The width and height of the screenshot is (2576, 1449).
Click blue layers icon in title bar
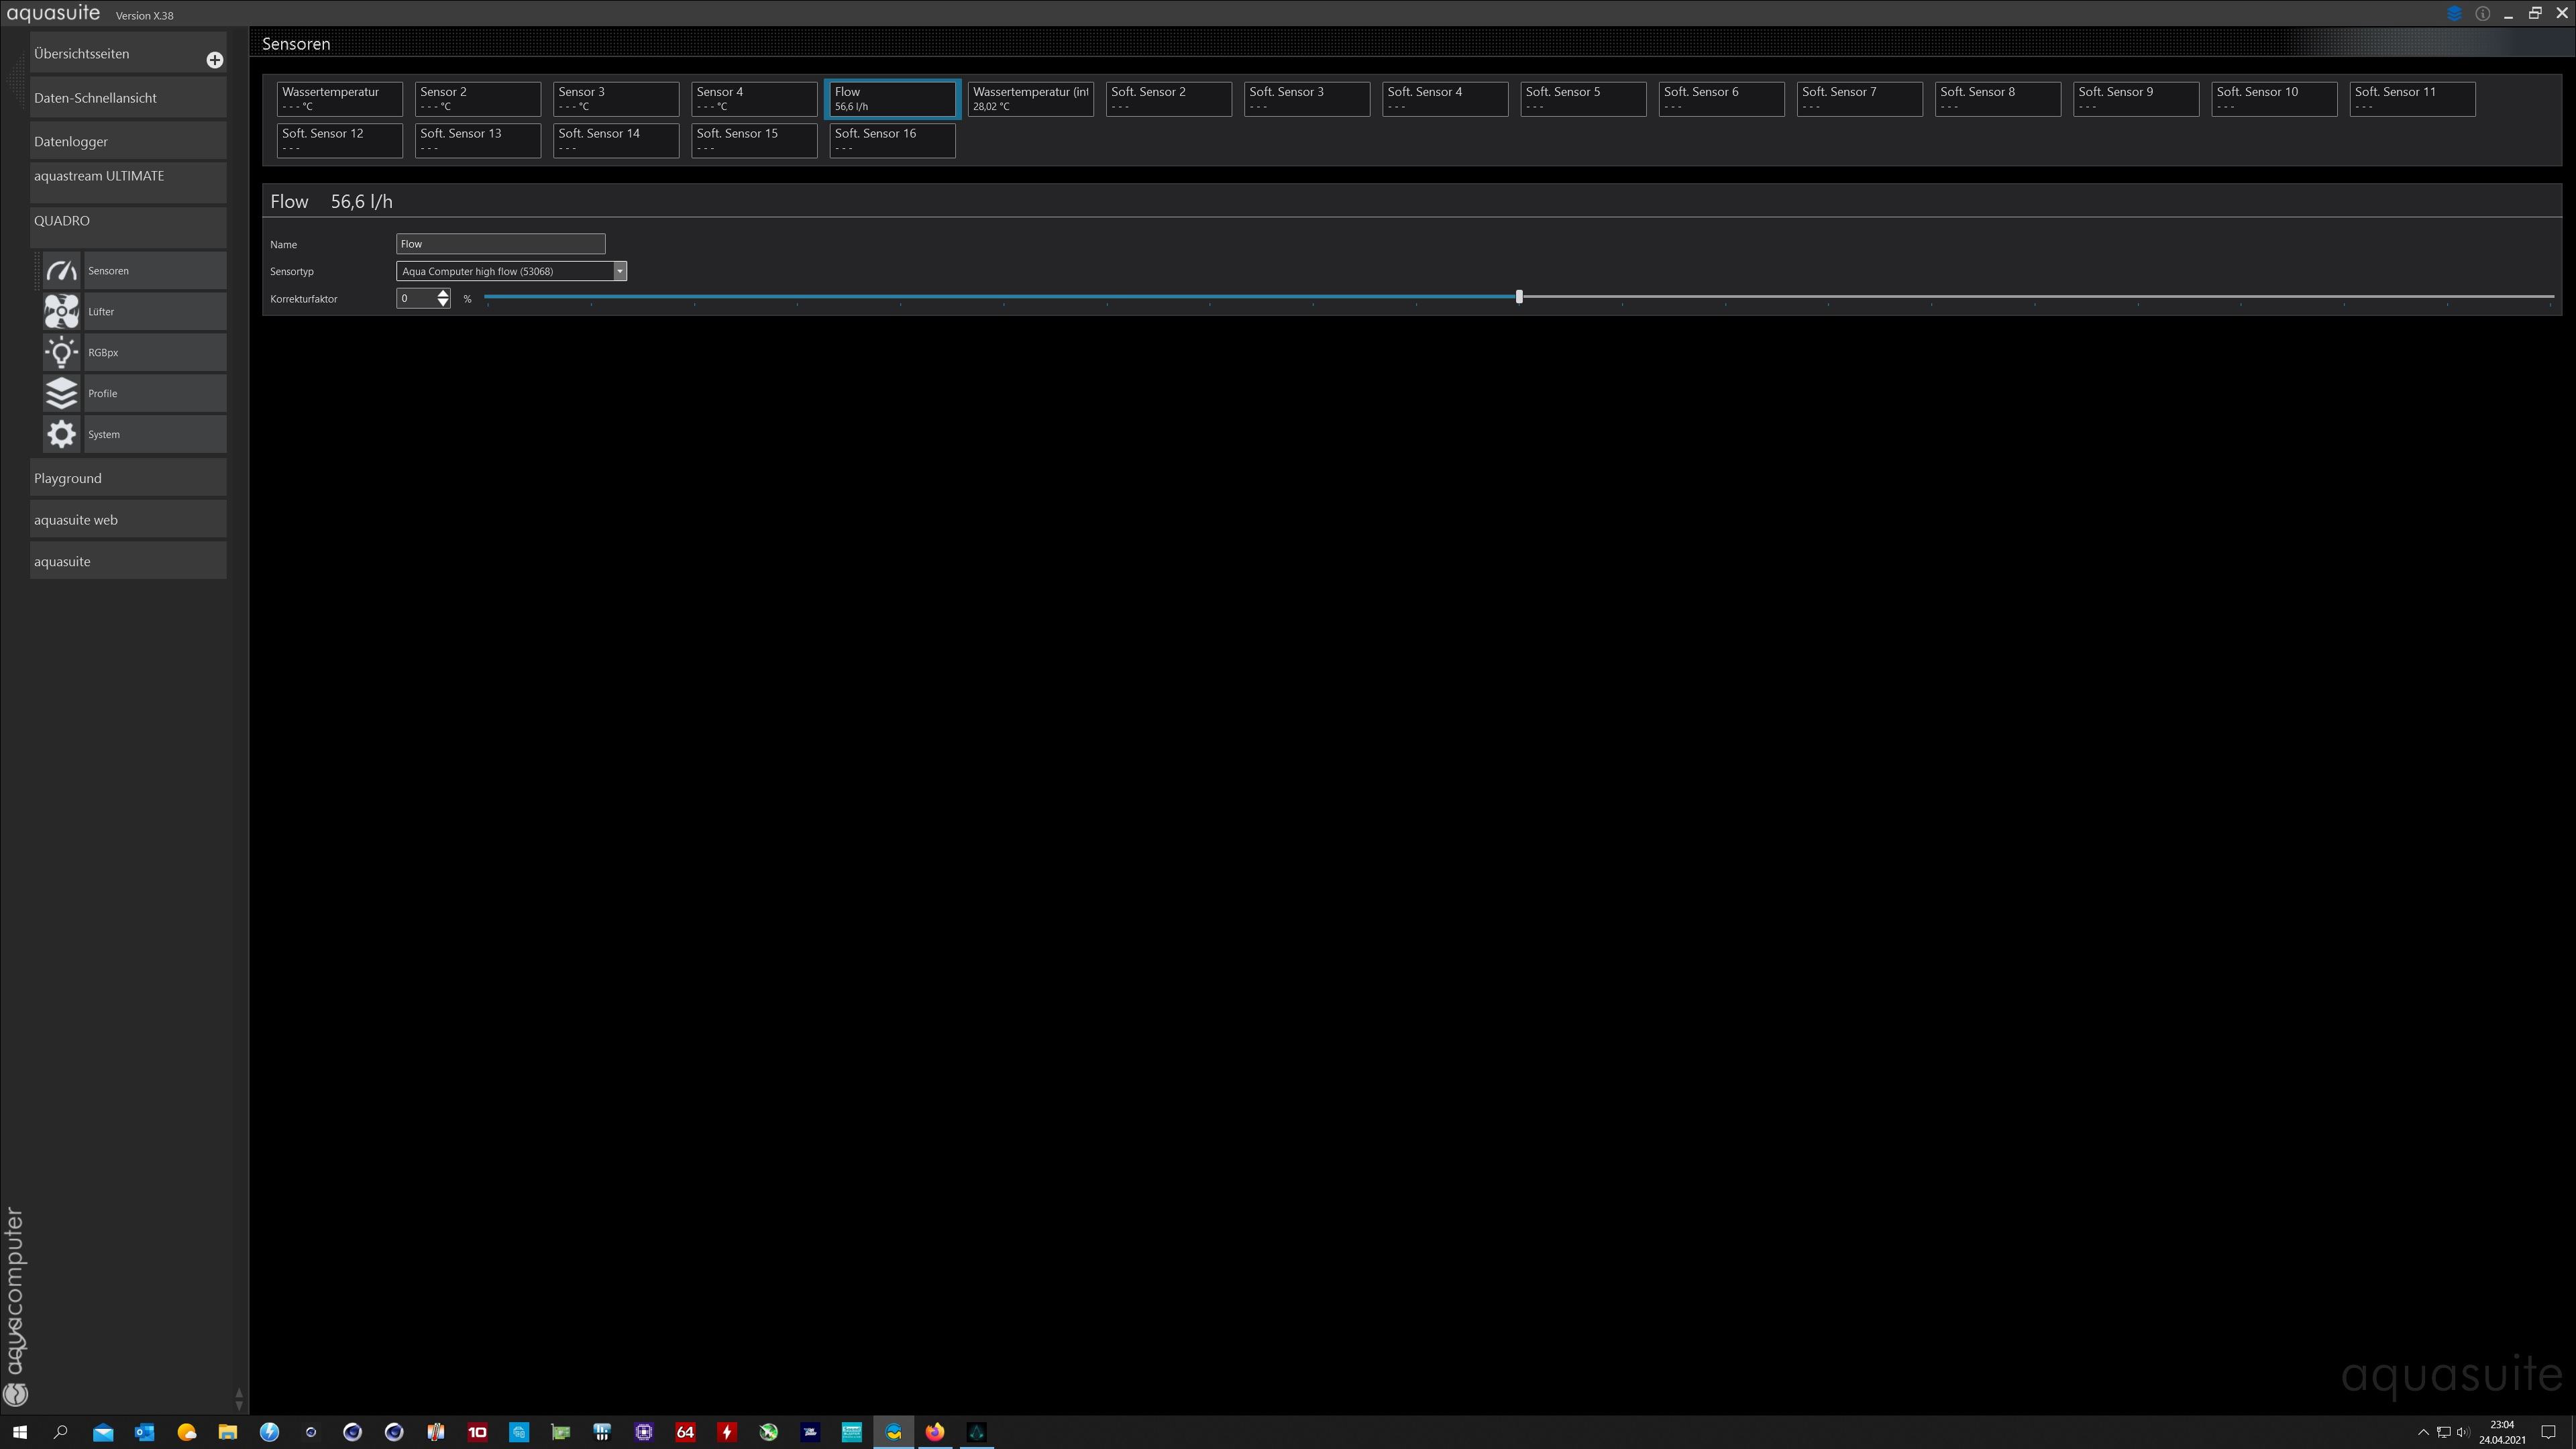coord(2454,14)
